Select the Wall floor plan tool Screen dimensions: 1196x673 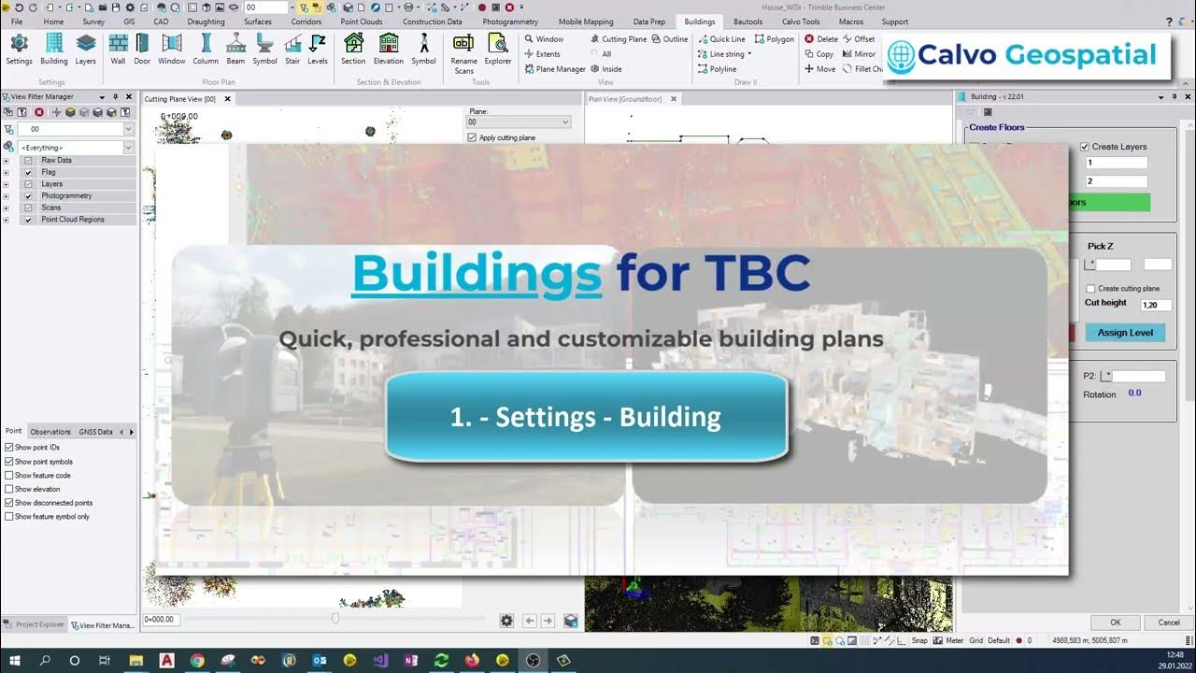pos(118,50)
